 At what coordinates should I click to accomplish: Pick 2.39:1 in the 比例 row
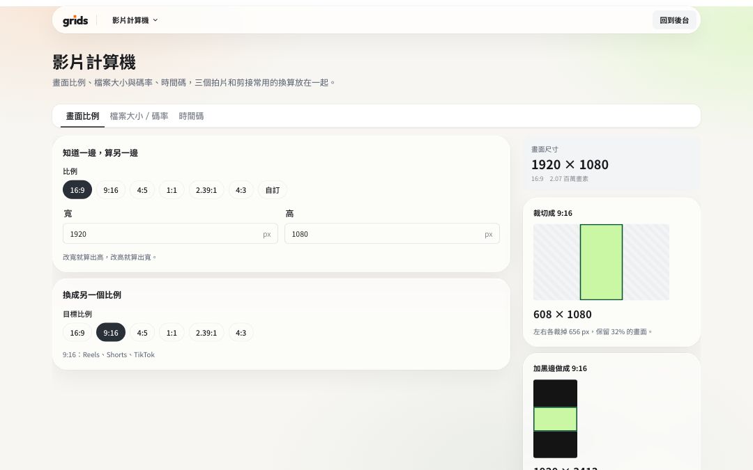[206, 190]
